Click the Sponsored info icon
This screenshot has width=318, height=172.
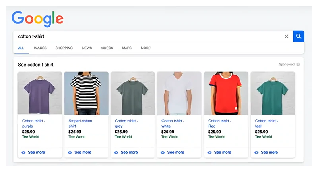(298, 65)
